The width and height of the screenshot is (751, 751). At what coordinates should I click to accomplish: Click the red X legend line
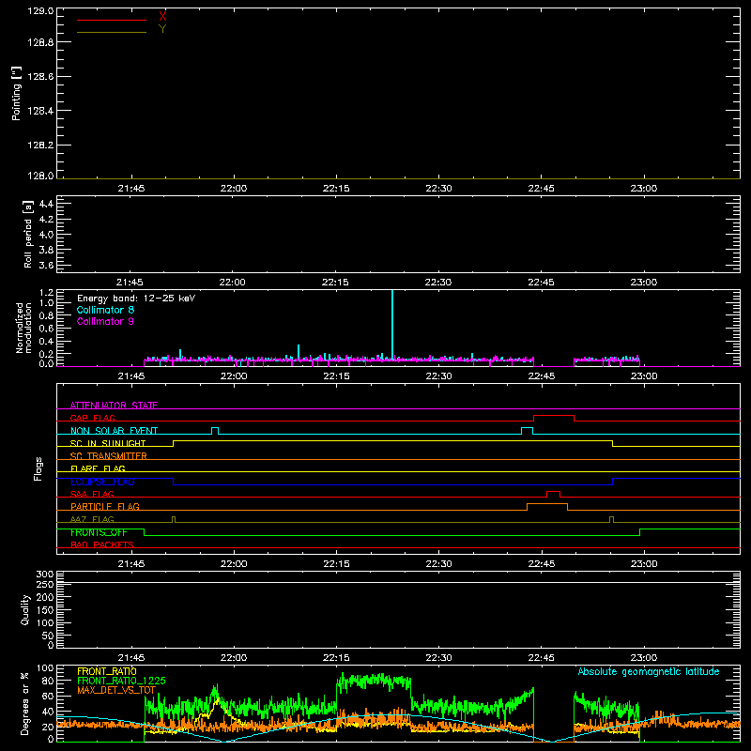112,20
